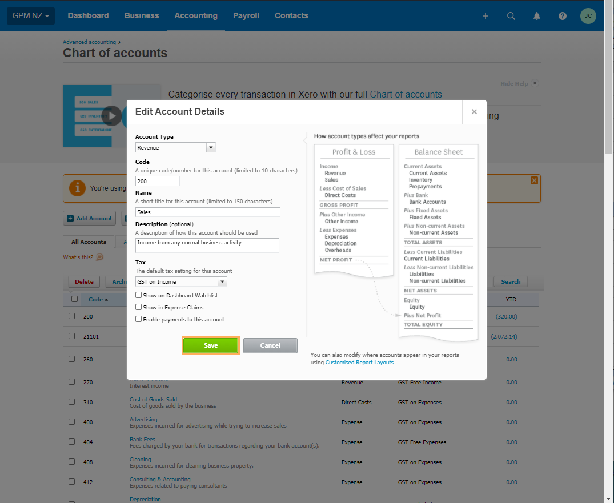Enable Show on Dashboard Watchlist
The height and width of the screenshot is (503, 614).
(138, 295)
